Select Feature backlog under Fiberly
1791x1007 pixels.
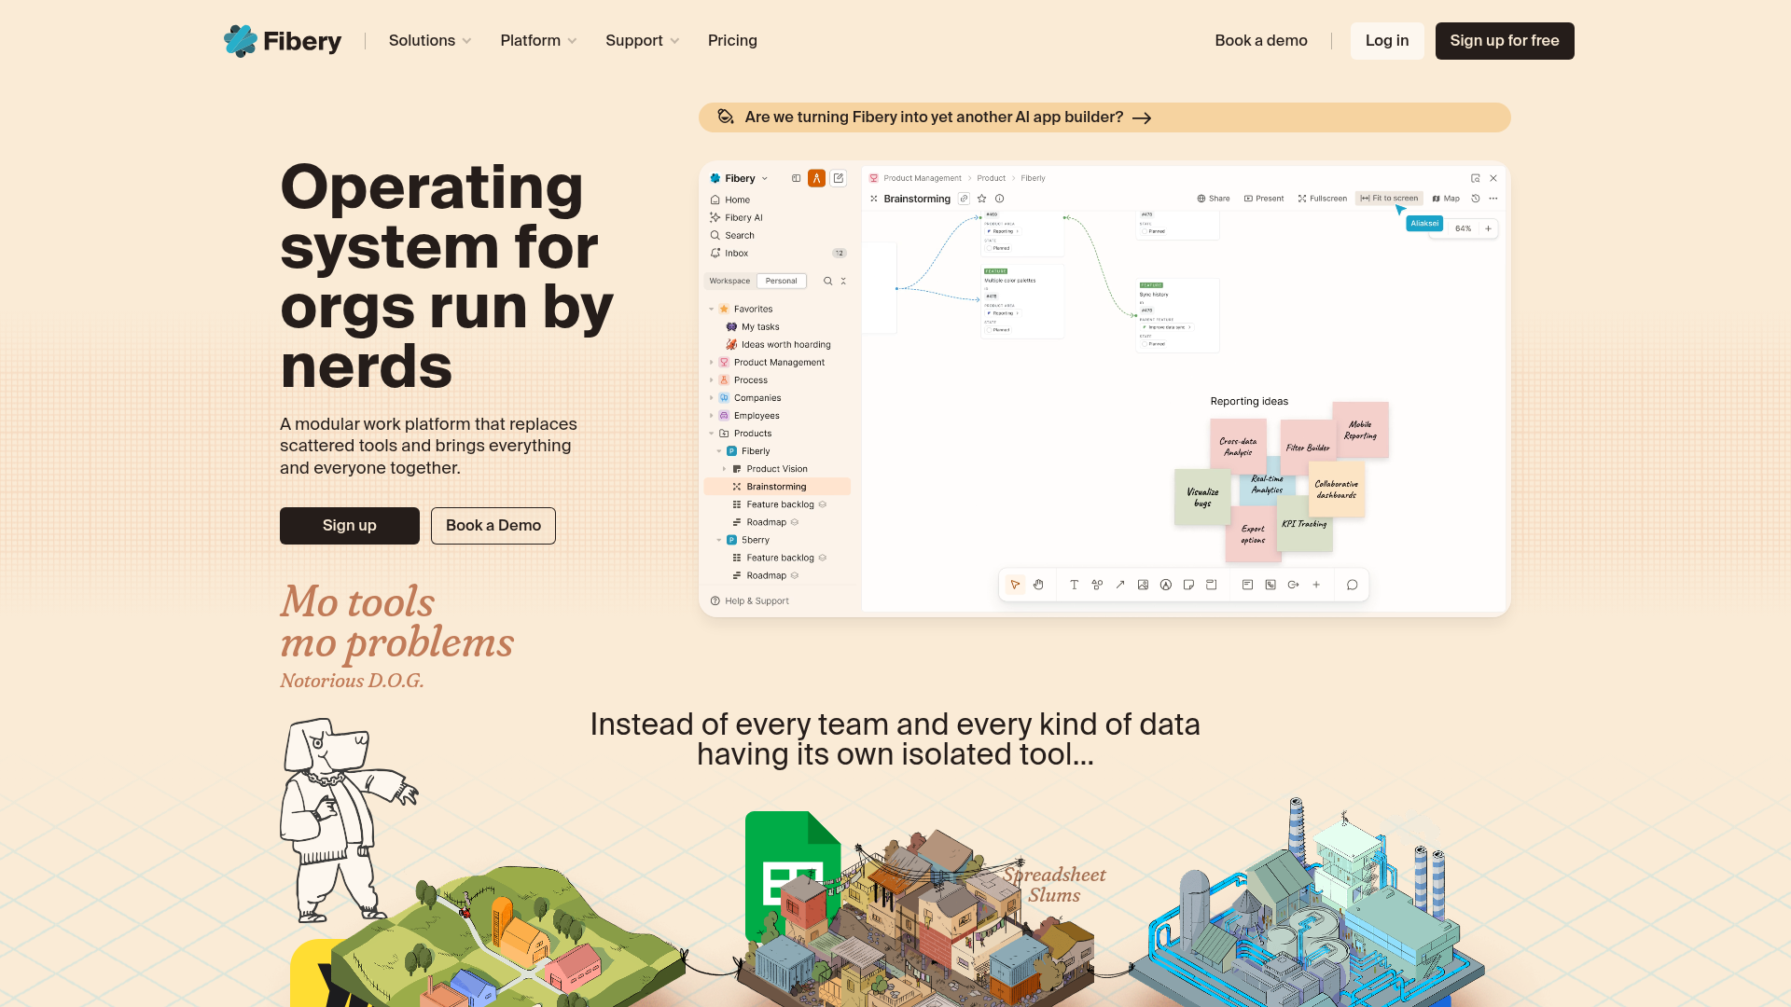point(780,504)
